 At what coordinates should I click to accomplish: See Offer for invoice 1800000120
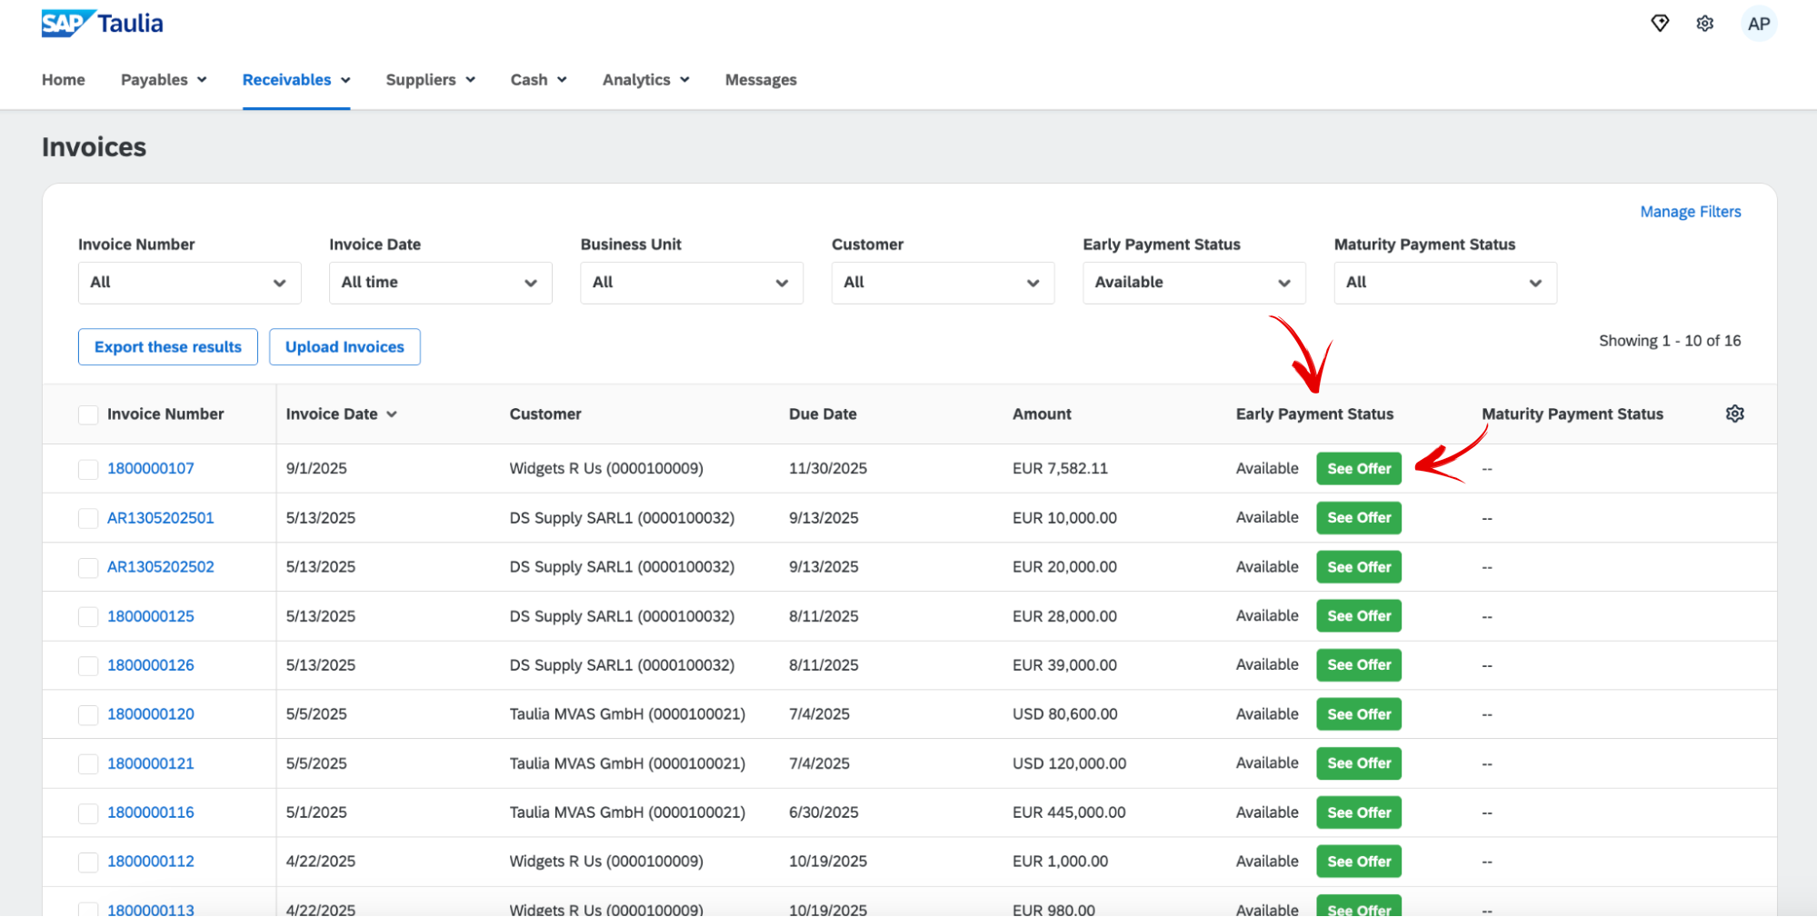[x=1359, y=714]
